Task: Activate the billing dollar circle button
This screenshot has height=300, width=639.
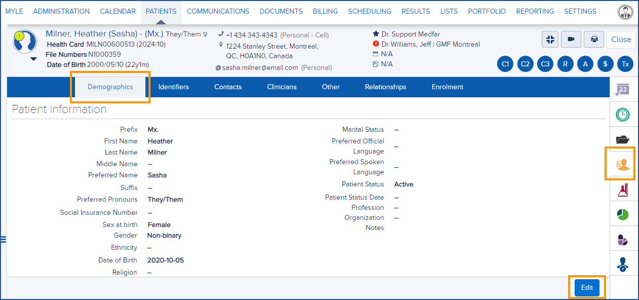Action: [605, 64]
